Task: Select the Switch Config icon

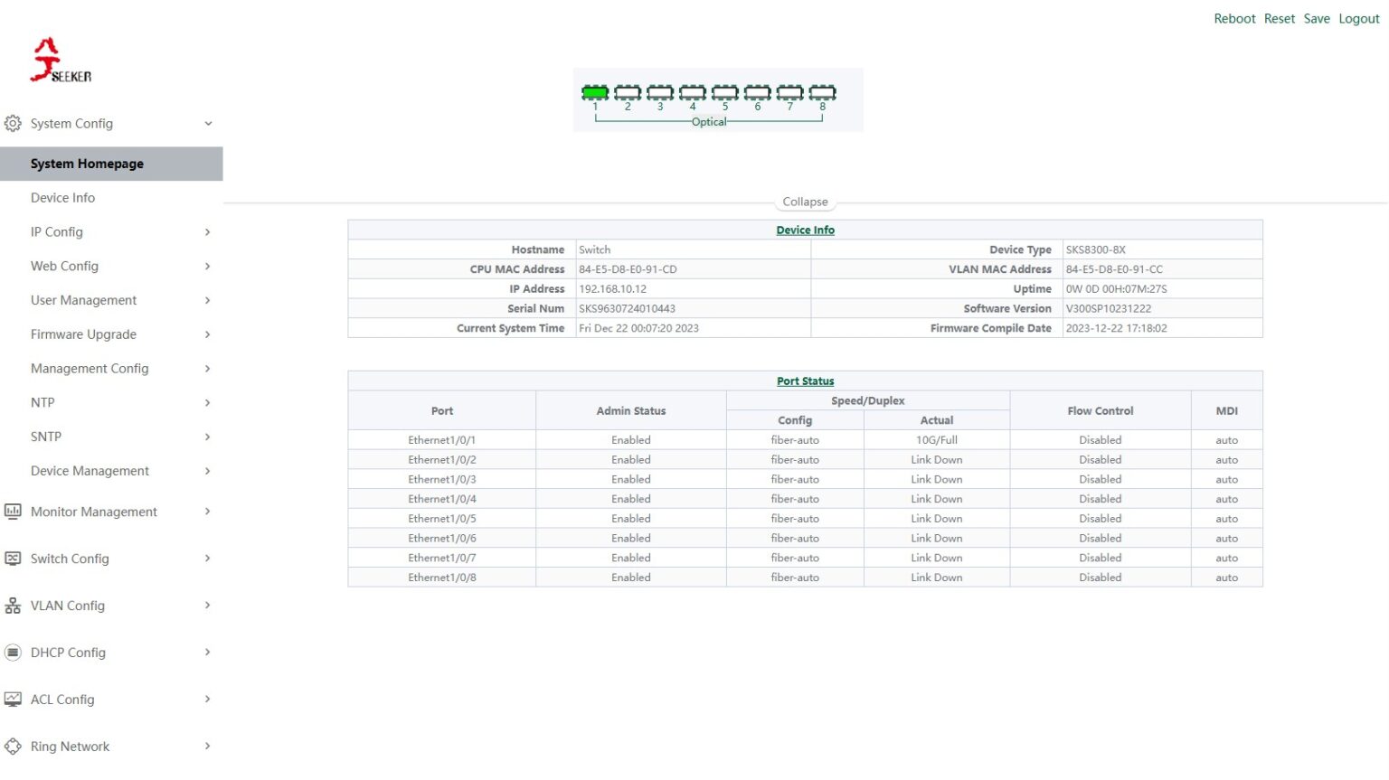Action: (x=13, y=559)
